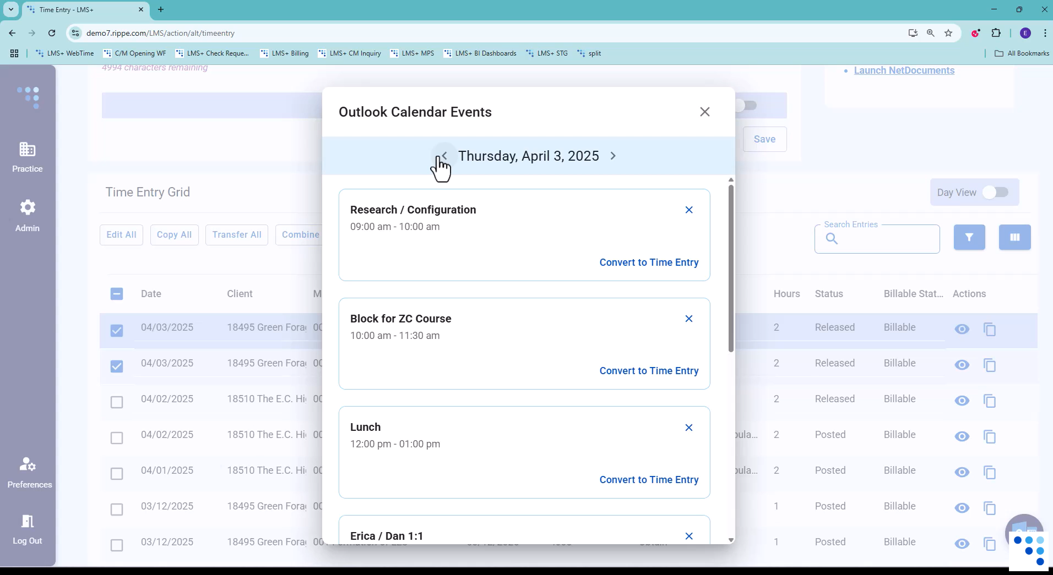Click the dialog scrollbar thumb
1053x575 pixels.
731,269
